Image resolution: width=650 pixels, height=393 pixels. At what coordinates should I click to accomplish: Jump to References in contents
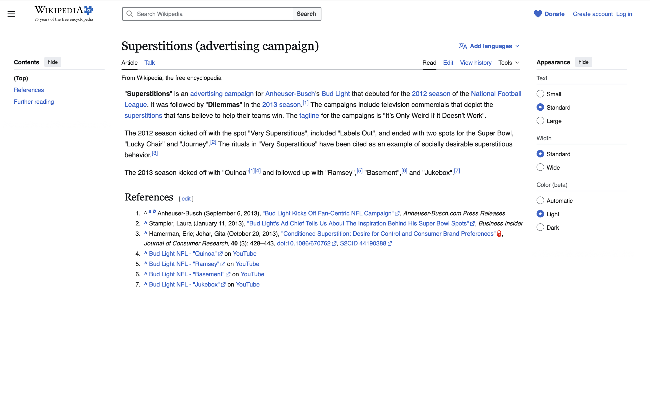coord(29,90)
